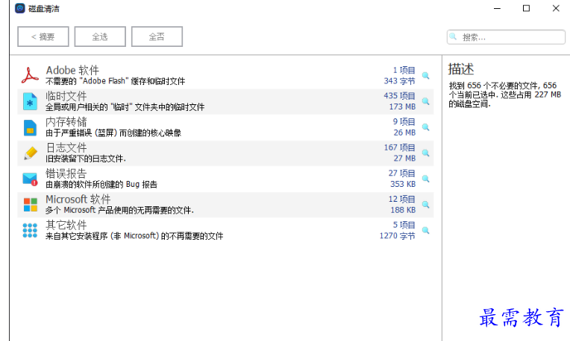Click the 磁盘清洁 window title text

43,8
